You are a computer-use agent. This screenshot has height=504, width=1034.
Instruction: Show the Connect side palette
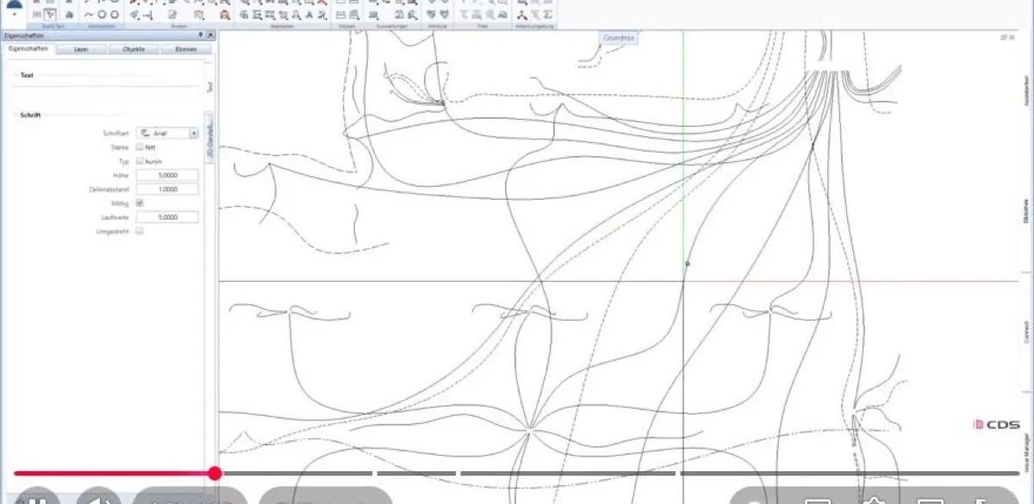coord(1025,332)
